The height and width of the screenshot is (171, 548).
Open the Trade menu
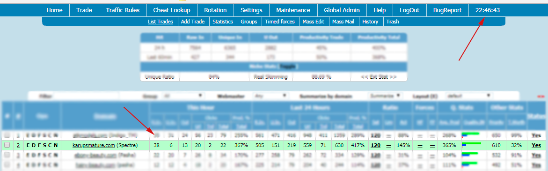click(84, 10)
